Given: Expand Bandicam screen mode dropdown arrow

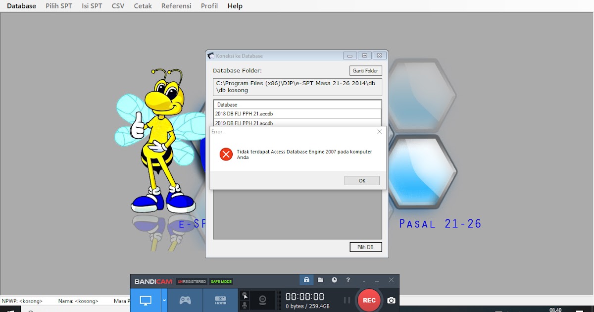Looking at the screenshot, I should coord(164,300).
